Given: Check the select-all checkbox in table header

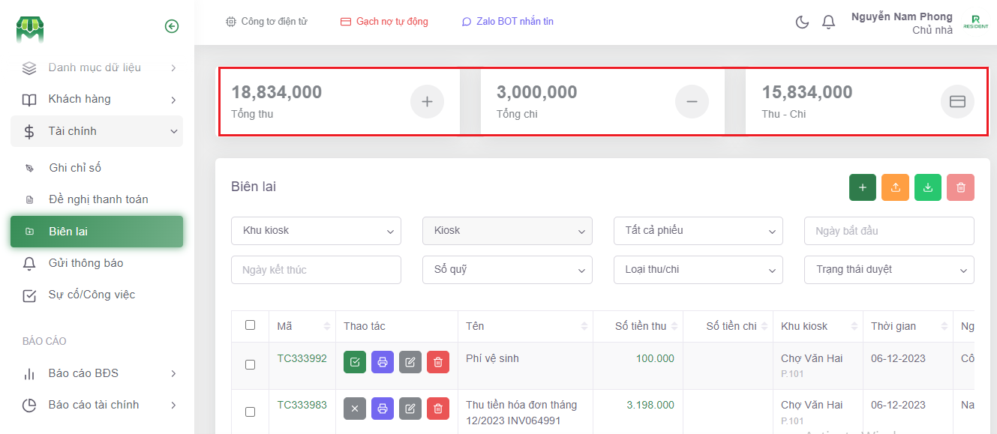Looking at the screenshot, I should pos(250,325).
